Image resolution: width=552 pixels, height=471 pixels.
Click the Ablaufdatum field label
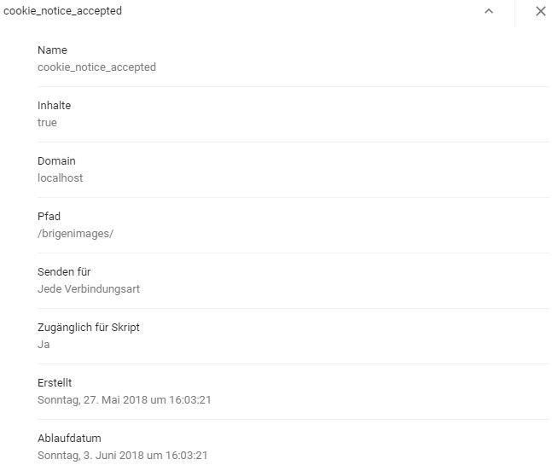coord(69,439)
